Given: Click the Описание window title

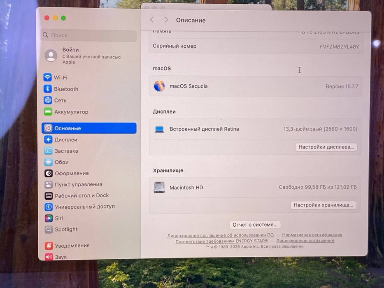Looking at the screenshot, I should coord(191,20).
